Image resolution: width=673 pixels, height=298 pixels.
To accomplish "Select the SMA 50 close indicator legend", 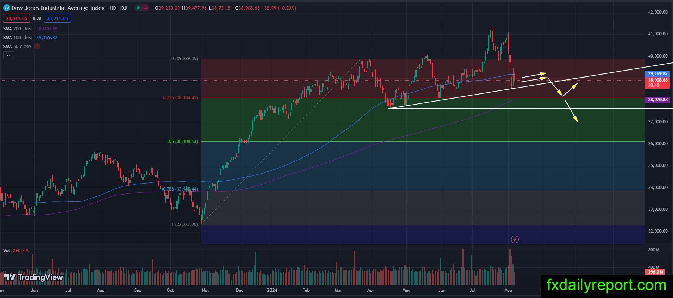I will (x=17, y=46).
